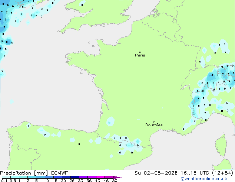The height and width of the screenshot is (182, 235).
Task: Click the legend value "50"
Action: (115, 181)
